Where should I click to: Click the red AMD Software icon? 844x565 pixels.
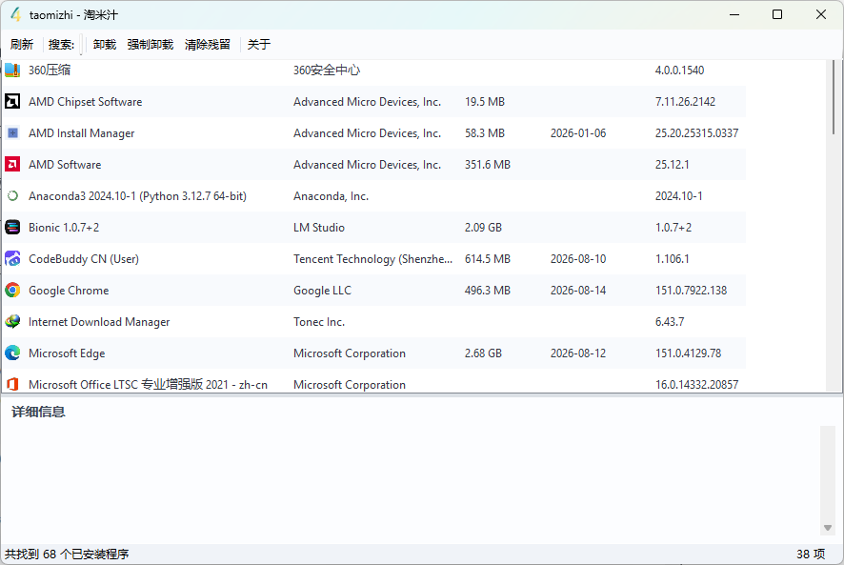(x=12, y=164)
